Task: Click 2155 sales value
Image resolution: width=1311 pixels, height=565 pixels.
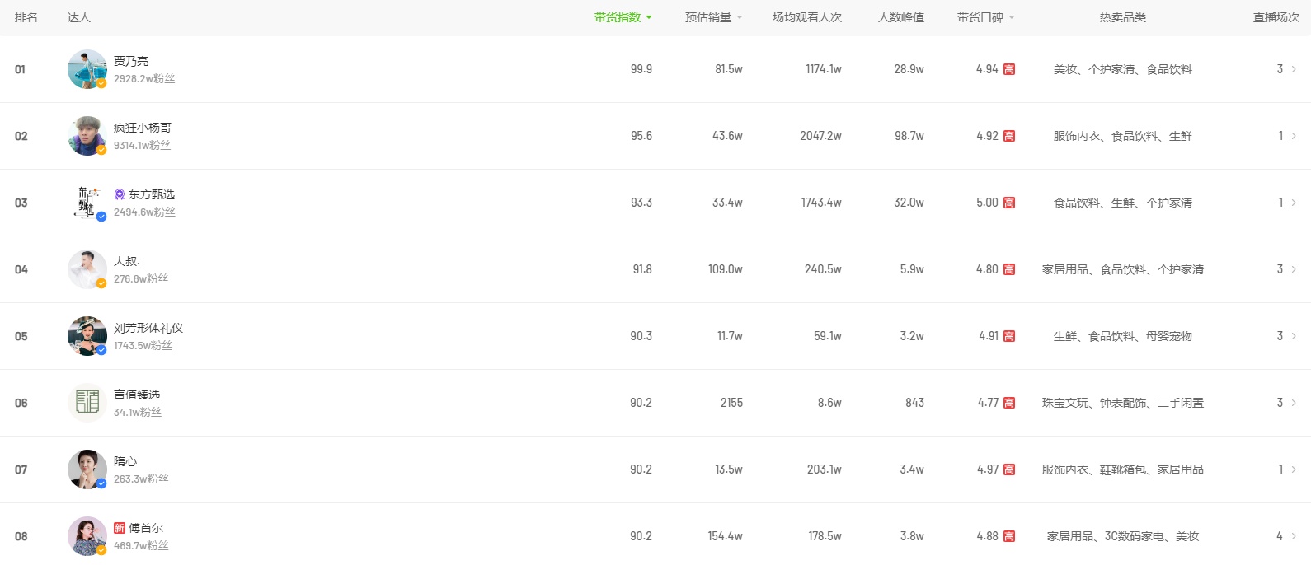Action: coord(732,403)
